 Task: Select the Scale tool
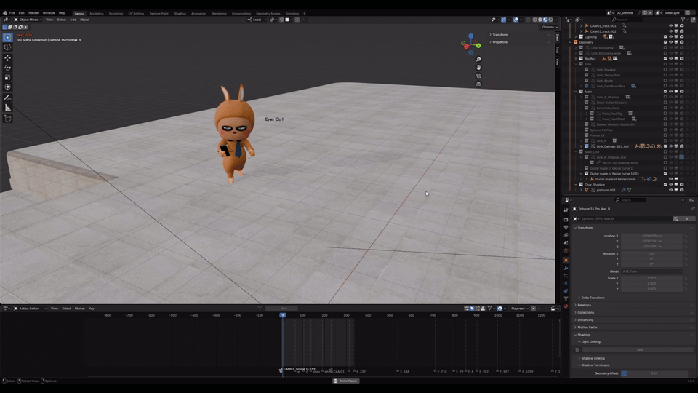7,78
